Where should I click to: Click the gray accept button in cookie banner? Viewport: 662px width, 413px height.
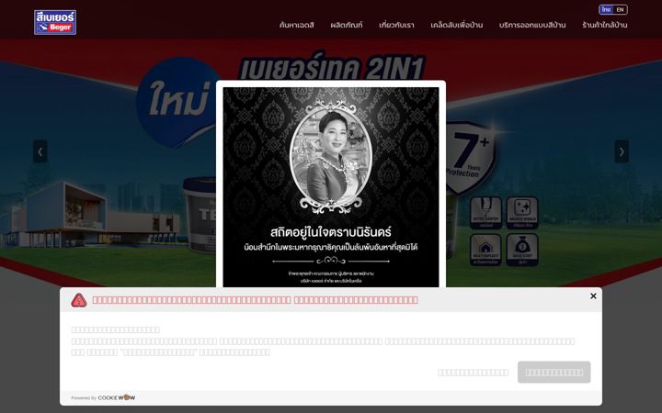click(554, 372)
